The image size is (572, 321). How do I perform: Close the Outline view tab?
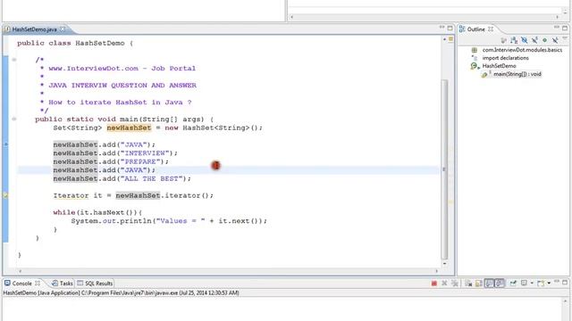click(x=491, y=29)
